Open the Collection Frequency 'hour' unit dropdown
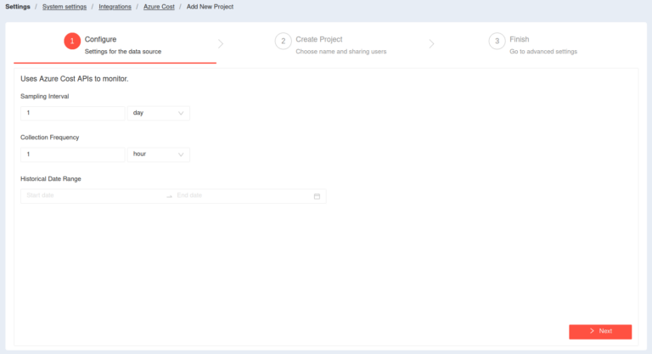Image resolution: width=652 pixels, height=354 pixels. pos(158,155)
